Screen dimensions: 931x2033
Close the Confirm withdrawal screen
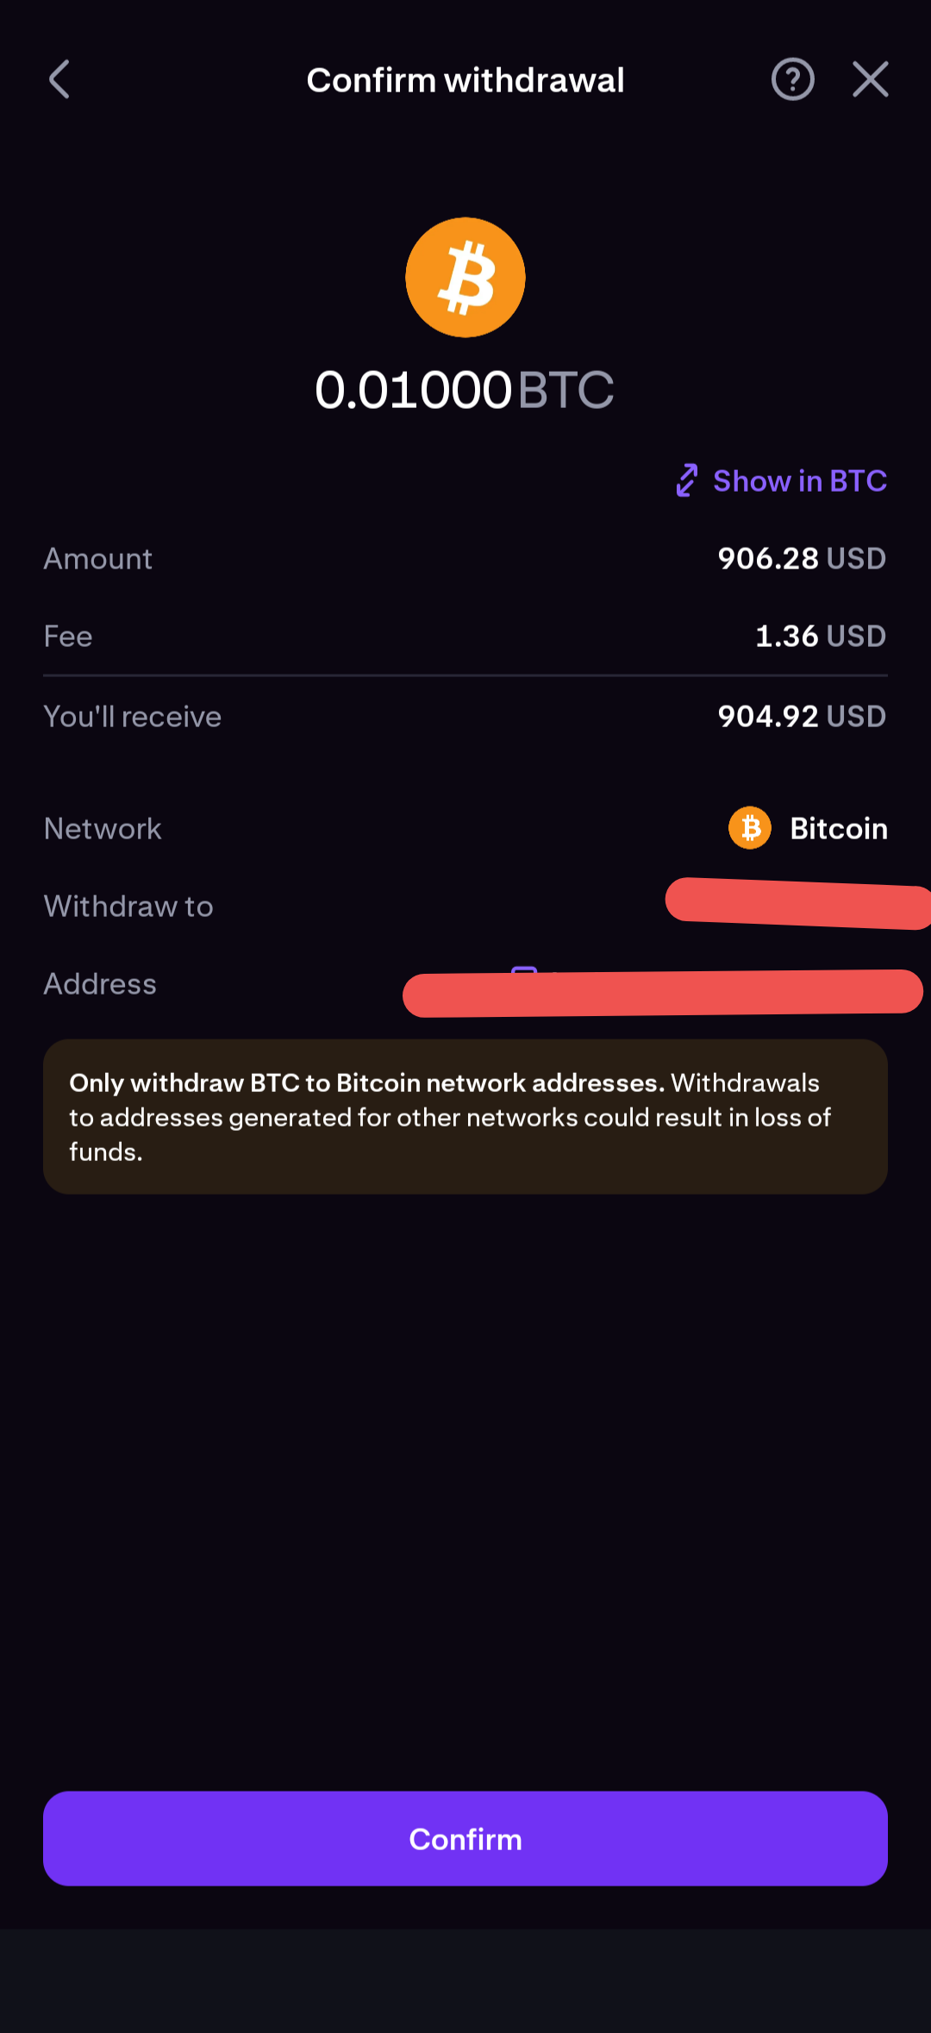870,80
